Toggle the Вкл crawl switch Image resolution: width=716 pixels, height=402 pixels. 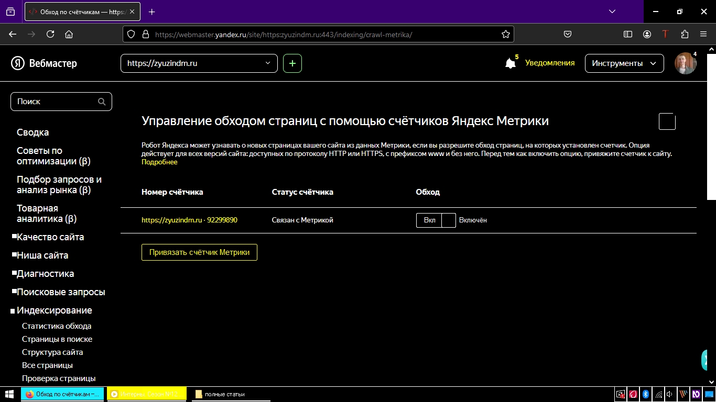pos(436,220)
